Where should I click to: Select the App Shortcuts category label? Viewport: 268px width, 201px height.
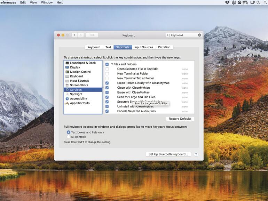pos(80,103)
